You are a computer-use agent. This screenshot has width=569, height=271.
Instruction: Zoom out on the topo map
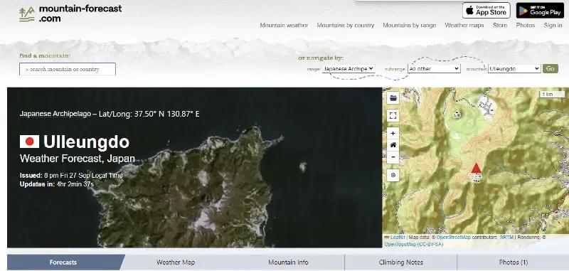coord(393,157)
